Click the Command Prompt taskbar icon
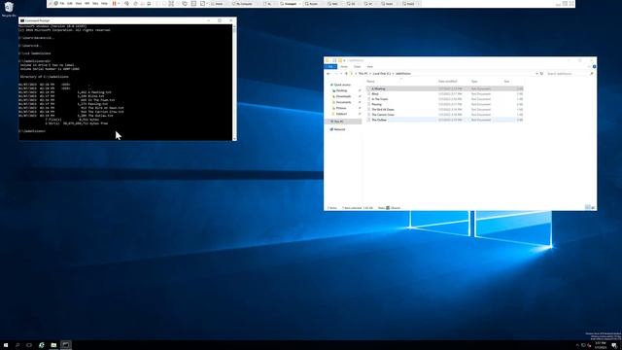The height and width of the screenshot is (350, 622). (66, 345)
